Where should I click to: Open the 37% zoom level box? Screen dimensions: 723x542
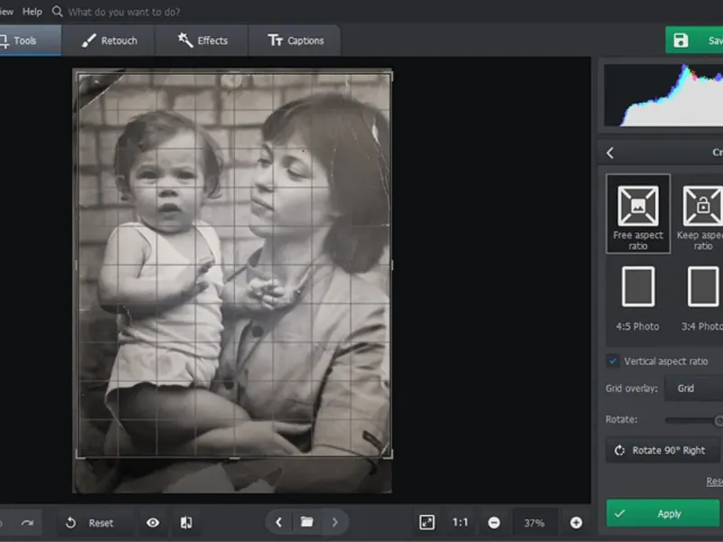(x=534, y=522)
